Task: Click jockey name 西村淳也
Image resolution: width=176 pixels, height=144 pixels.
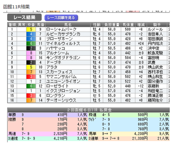Action: coord(155,72)
